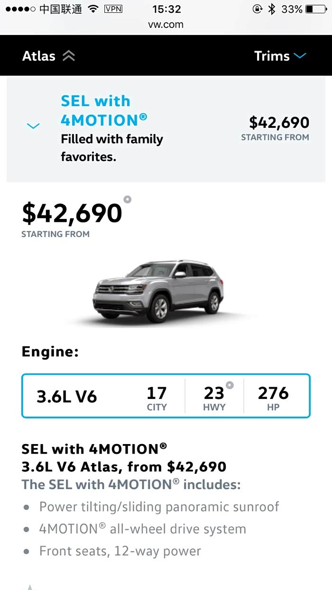This screenshot has height=590, width=332.
Task: Tap the Atlas model menu label
Action: 39,56
